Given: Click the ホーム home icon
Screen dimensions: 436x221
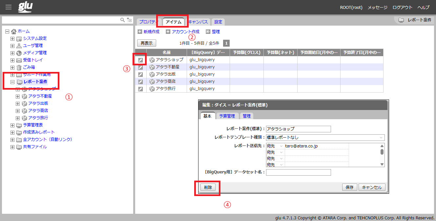Looking at the screenshot, I should click(13, 31).
